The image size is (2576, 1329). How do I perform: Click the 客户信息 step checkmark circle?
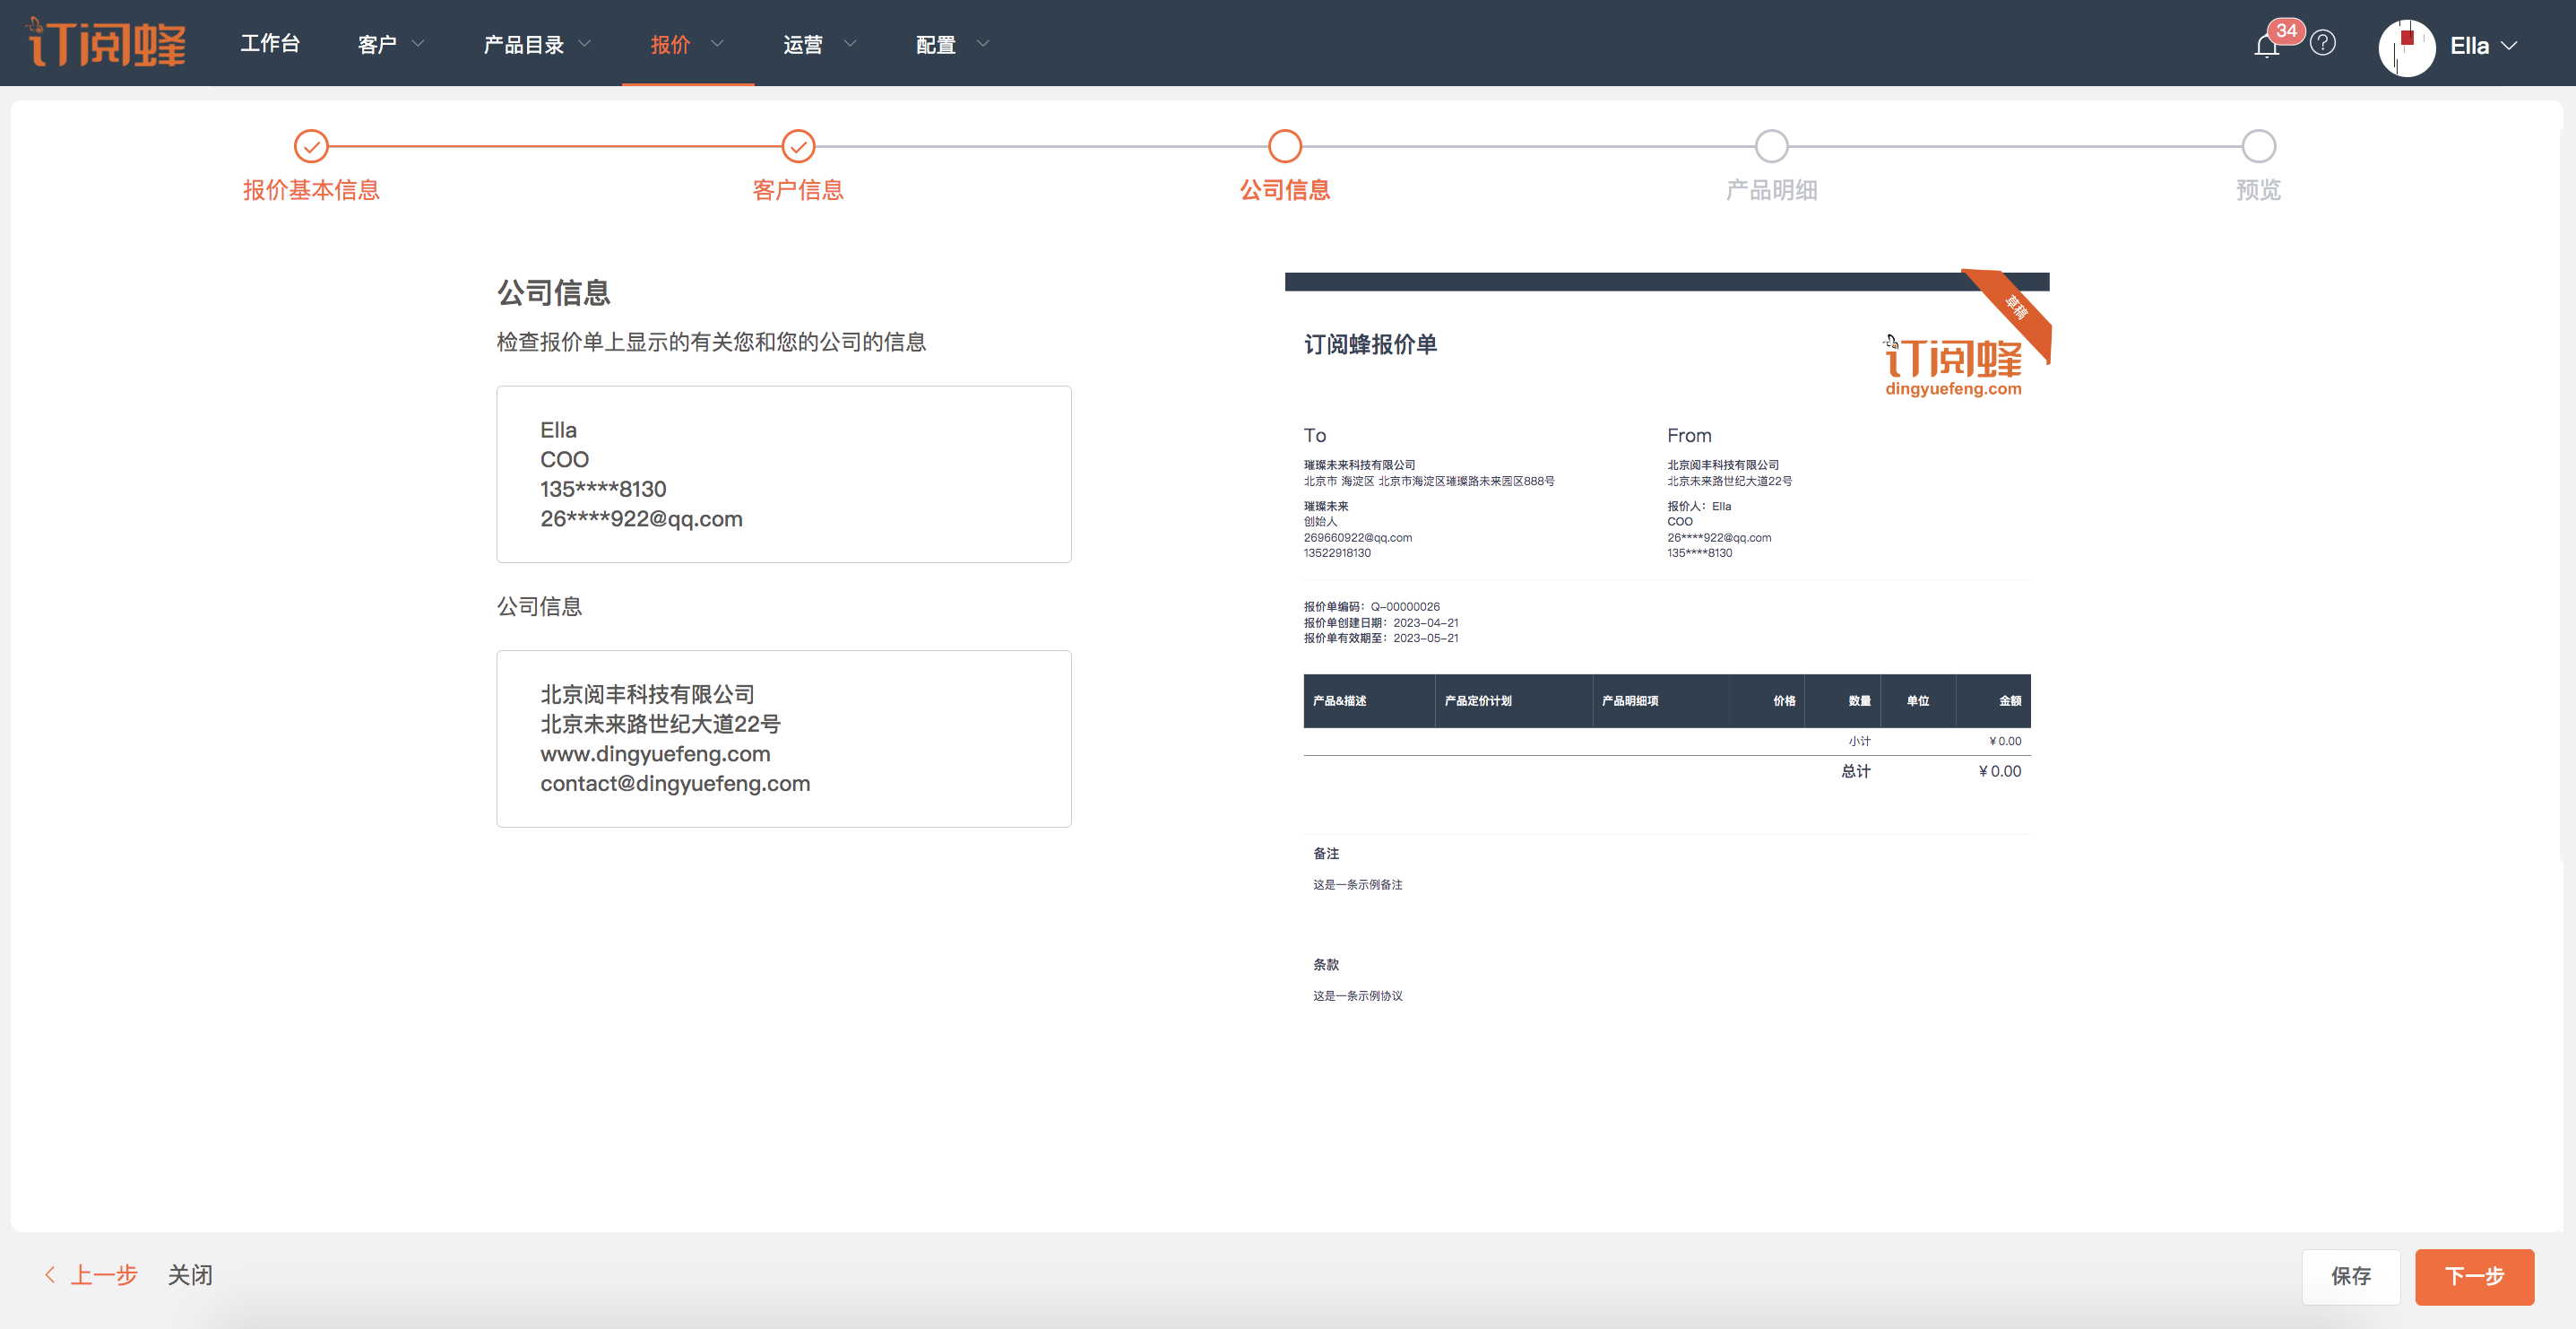tap(798, 146)
